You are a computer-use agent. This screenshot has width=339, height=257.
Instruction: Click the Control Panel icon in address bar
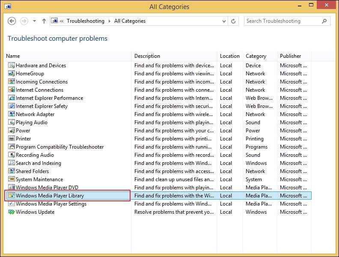point(55,21)
